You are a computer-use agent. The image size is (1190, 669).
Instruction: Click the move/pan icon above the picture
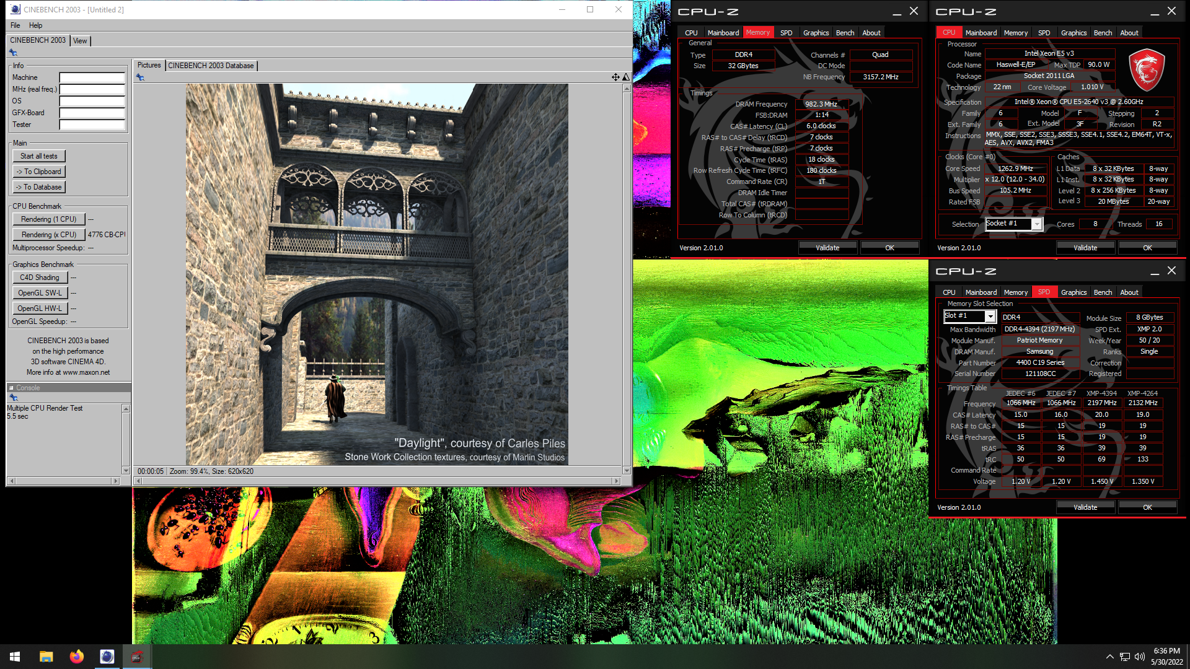(615, 77)
